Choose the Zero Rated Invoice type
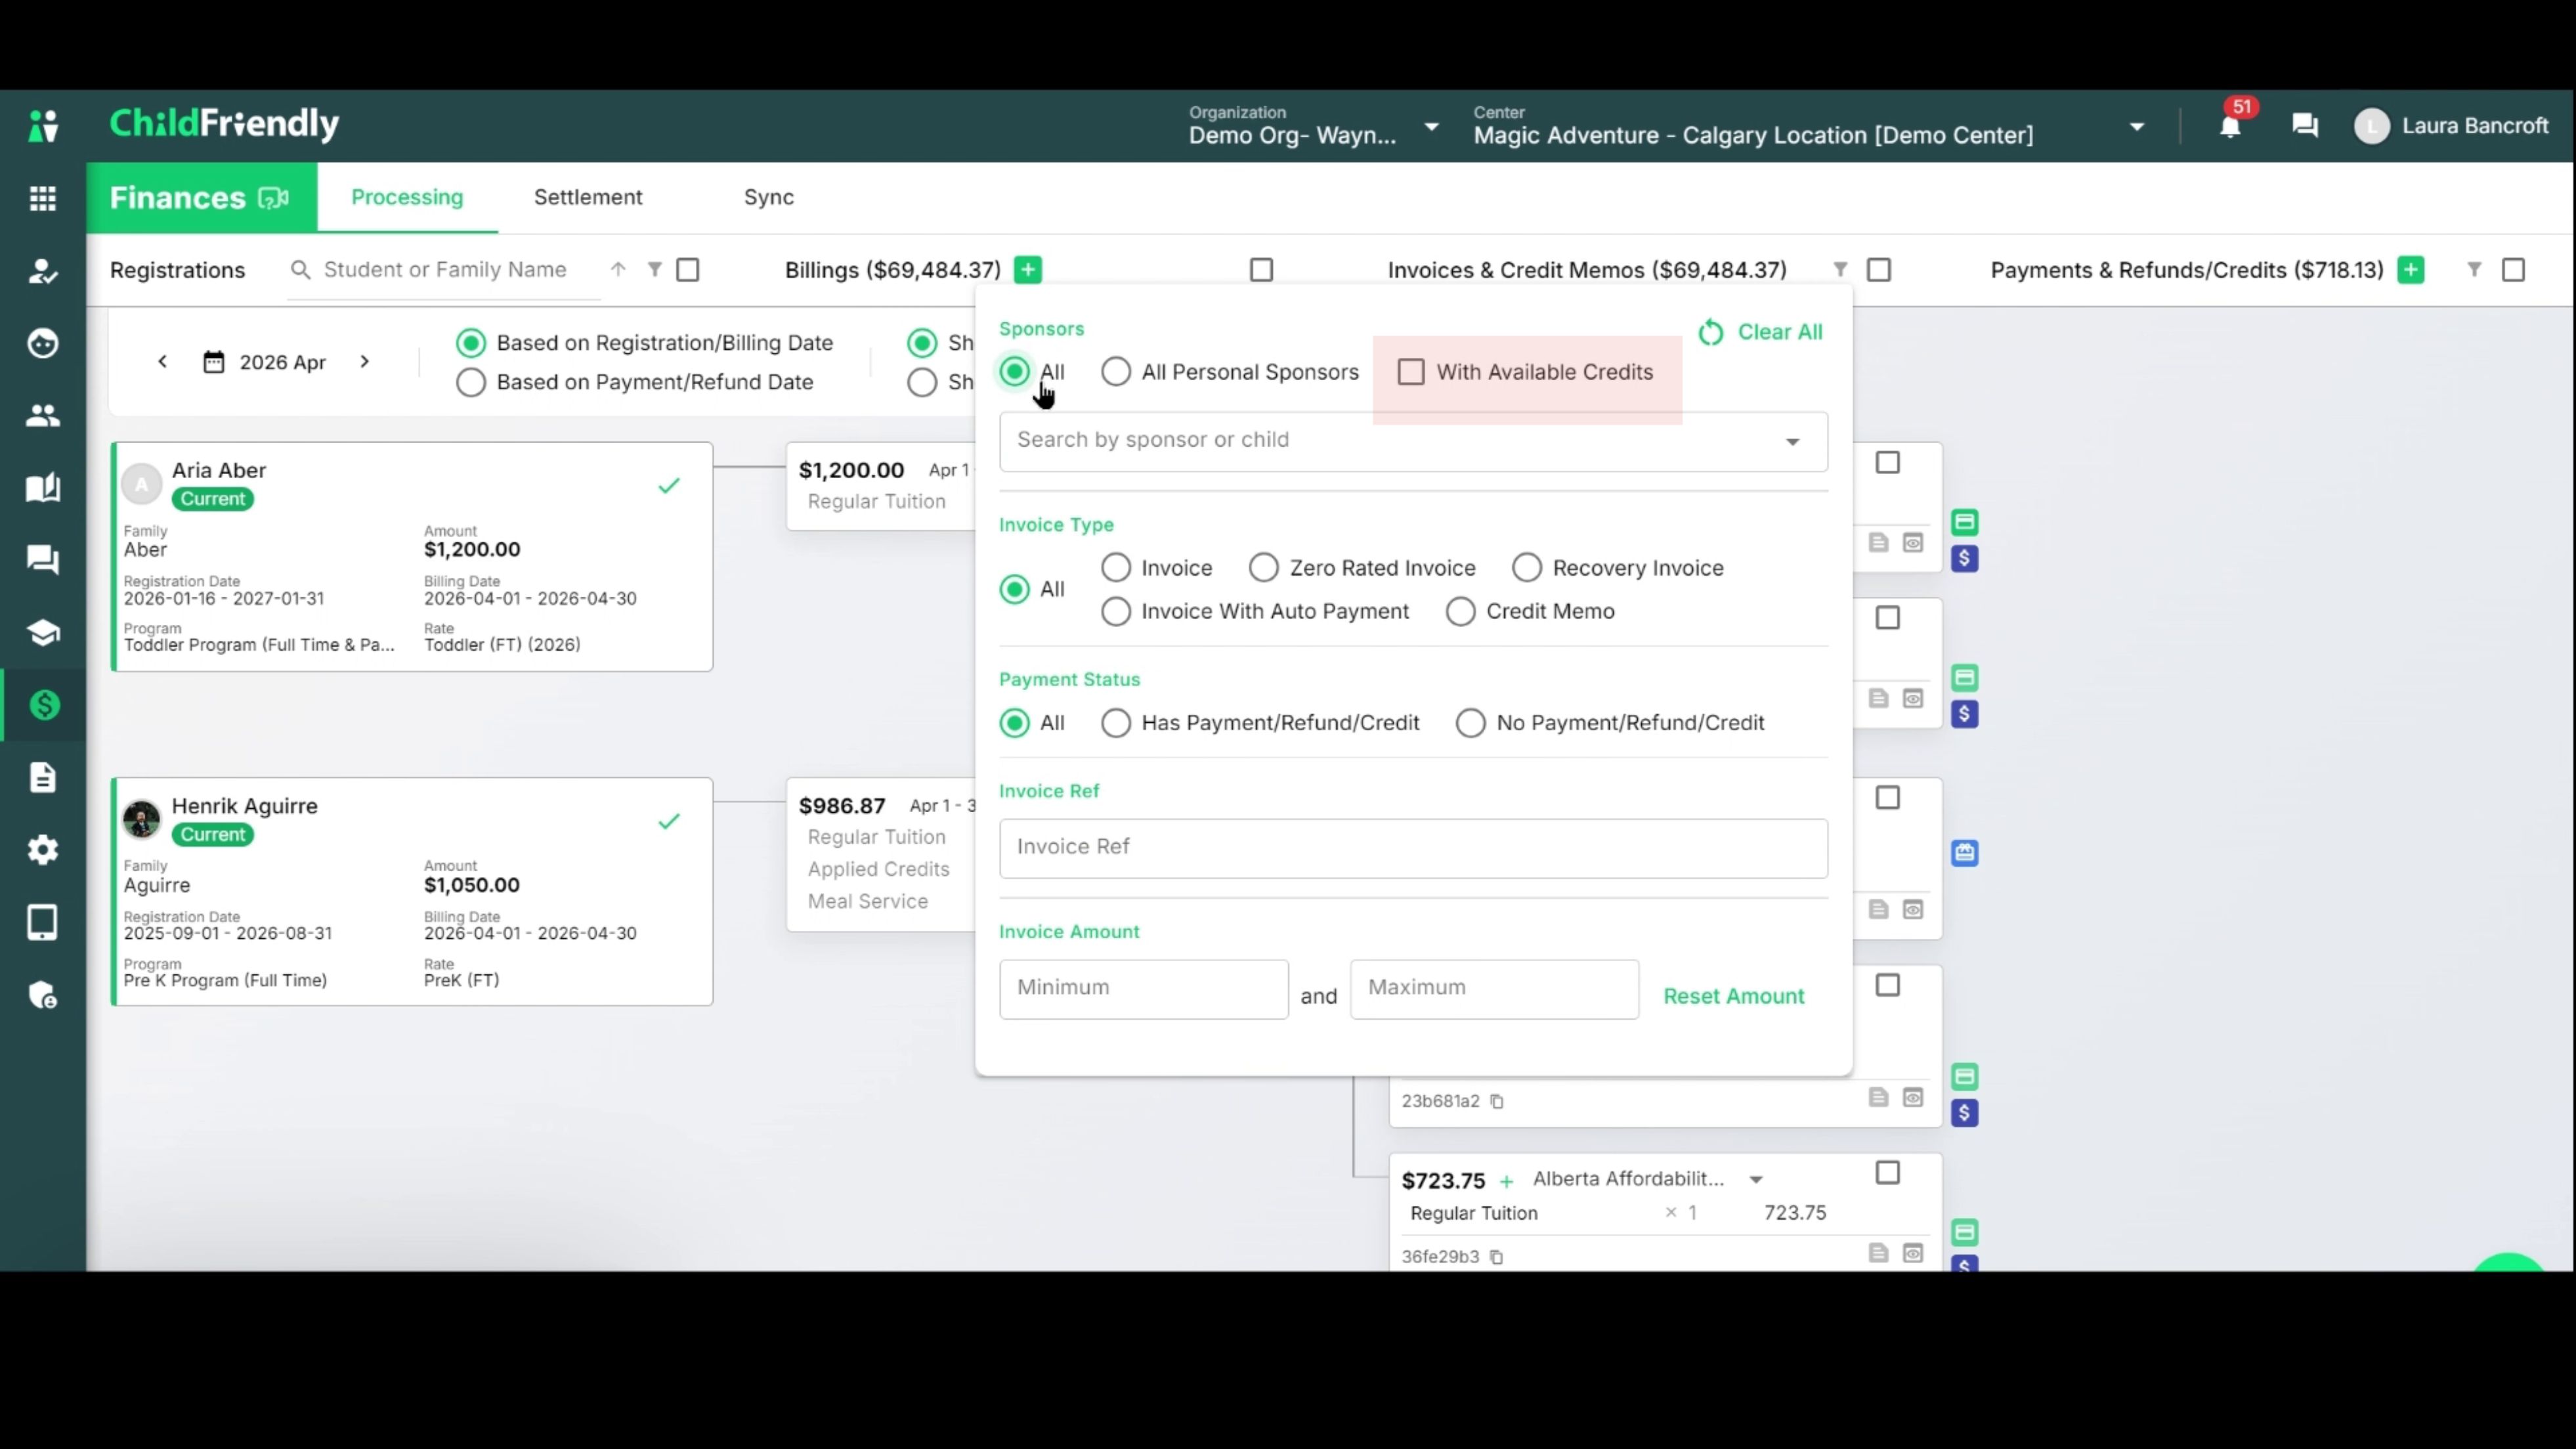 (x=1264, y=568)
